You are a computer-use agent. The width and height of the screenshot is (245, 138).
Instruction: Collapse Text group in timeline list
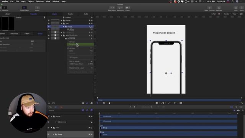coord(51,128)
